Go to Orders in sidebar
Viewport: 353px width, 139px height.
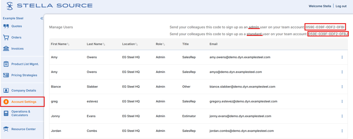click(17, 37)
